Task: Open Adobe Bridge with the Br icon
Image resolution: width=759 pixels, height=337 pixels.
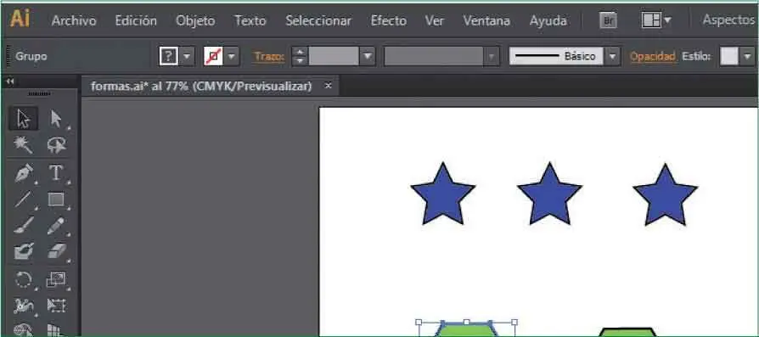Action: coord(608,20)
